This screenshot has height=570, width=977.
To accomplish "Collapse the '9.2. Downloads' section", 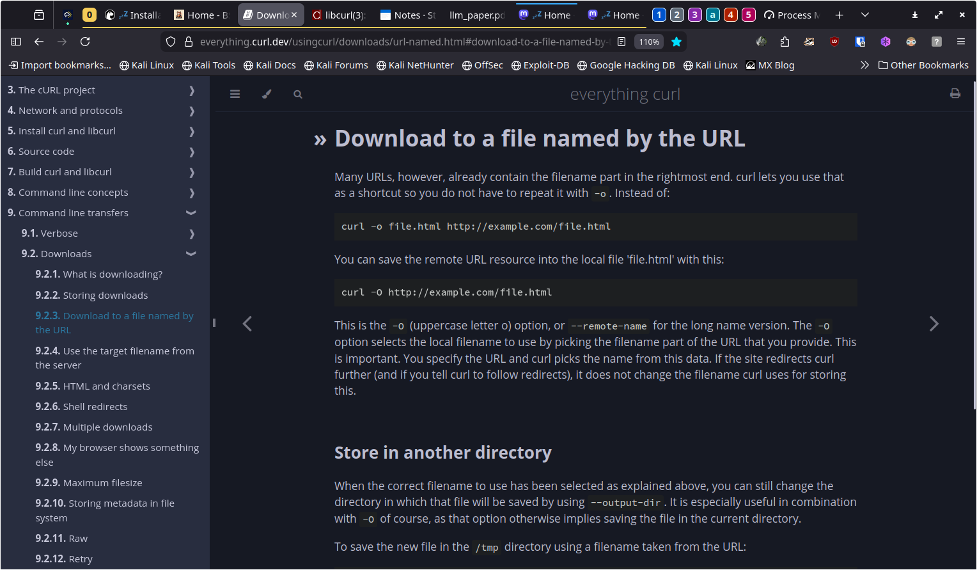I will point(191,254).
